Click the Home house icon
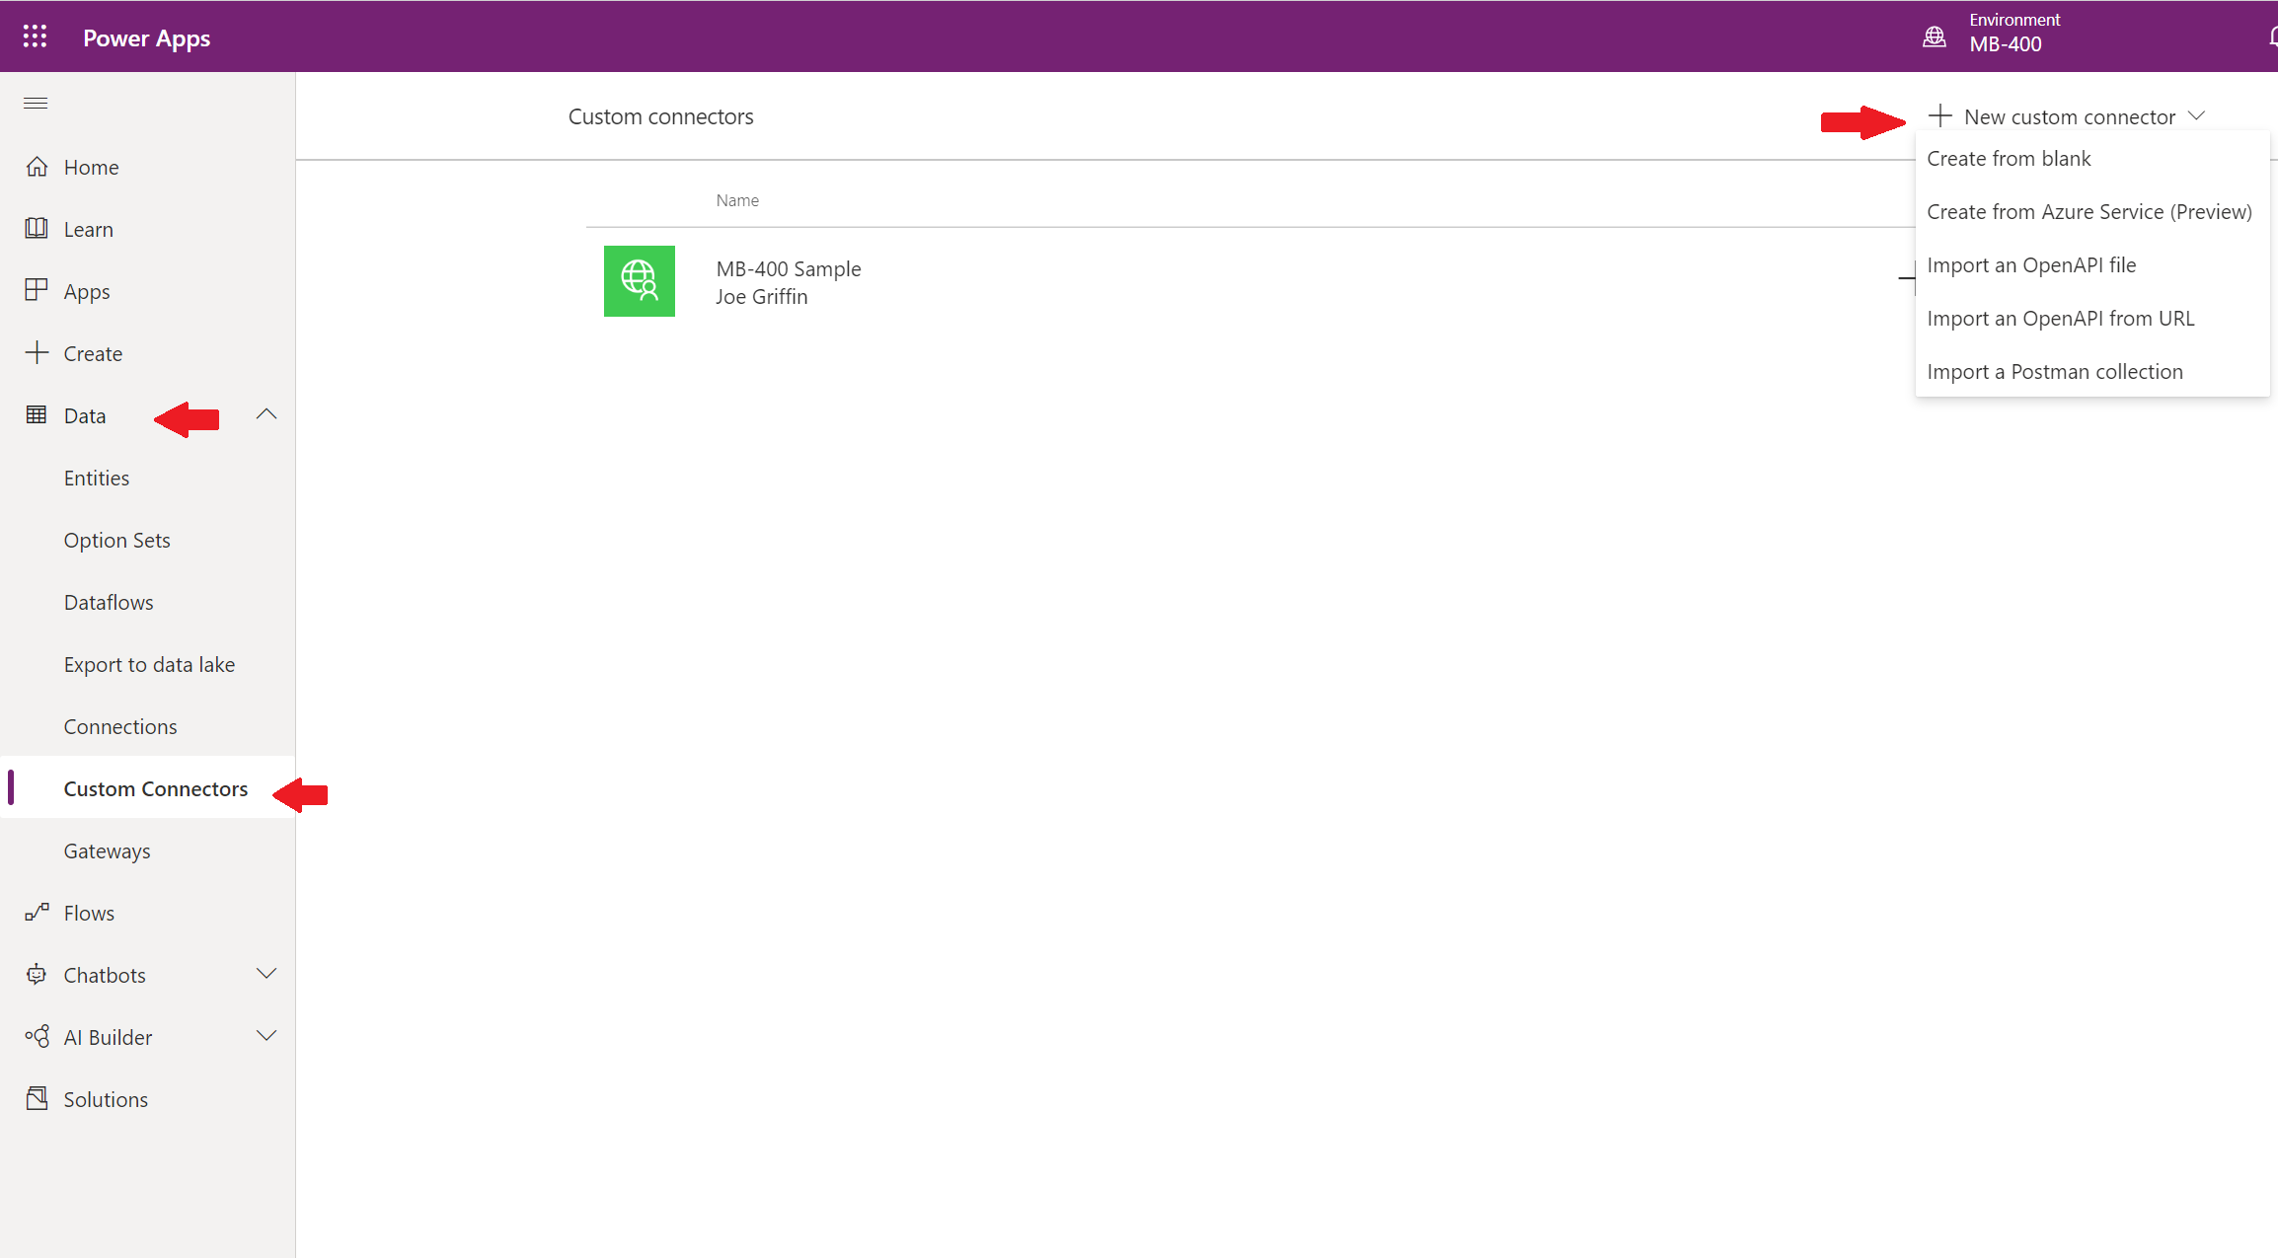The image size is (2278, 1258). (37, 167)
